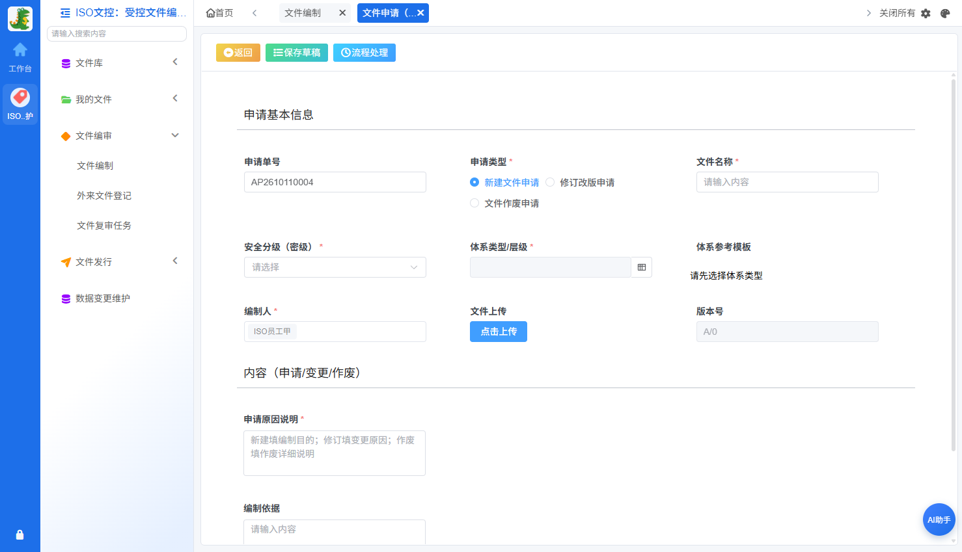The image size is (962, 552).
Task: Click the 我的文件 folder icon
Action: [x=66, y=100]
